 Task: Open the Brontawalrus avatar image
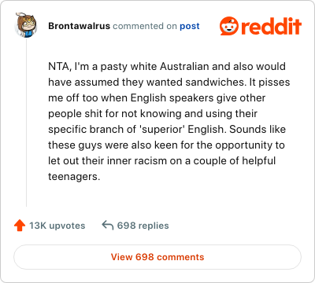25,25
